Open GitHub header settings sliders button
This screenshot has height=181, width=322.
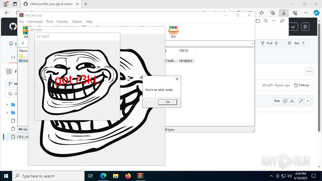point(305,27)
